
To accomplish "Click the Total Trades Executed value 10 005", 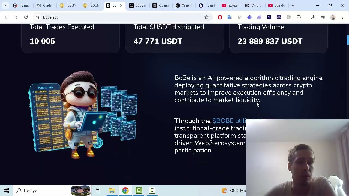I will pos(42,41).
